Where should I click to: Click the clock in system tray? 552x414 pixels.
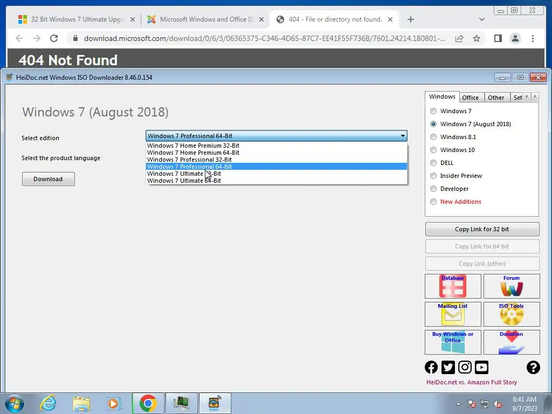(525, 404)
